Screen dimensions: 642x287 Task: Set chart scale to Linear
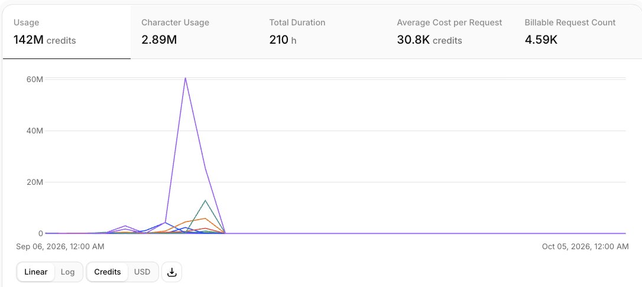[36, 272]
